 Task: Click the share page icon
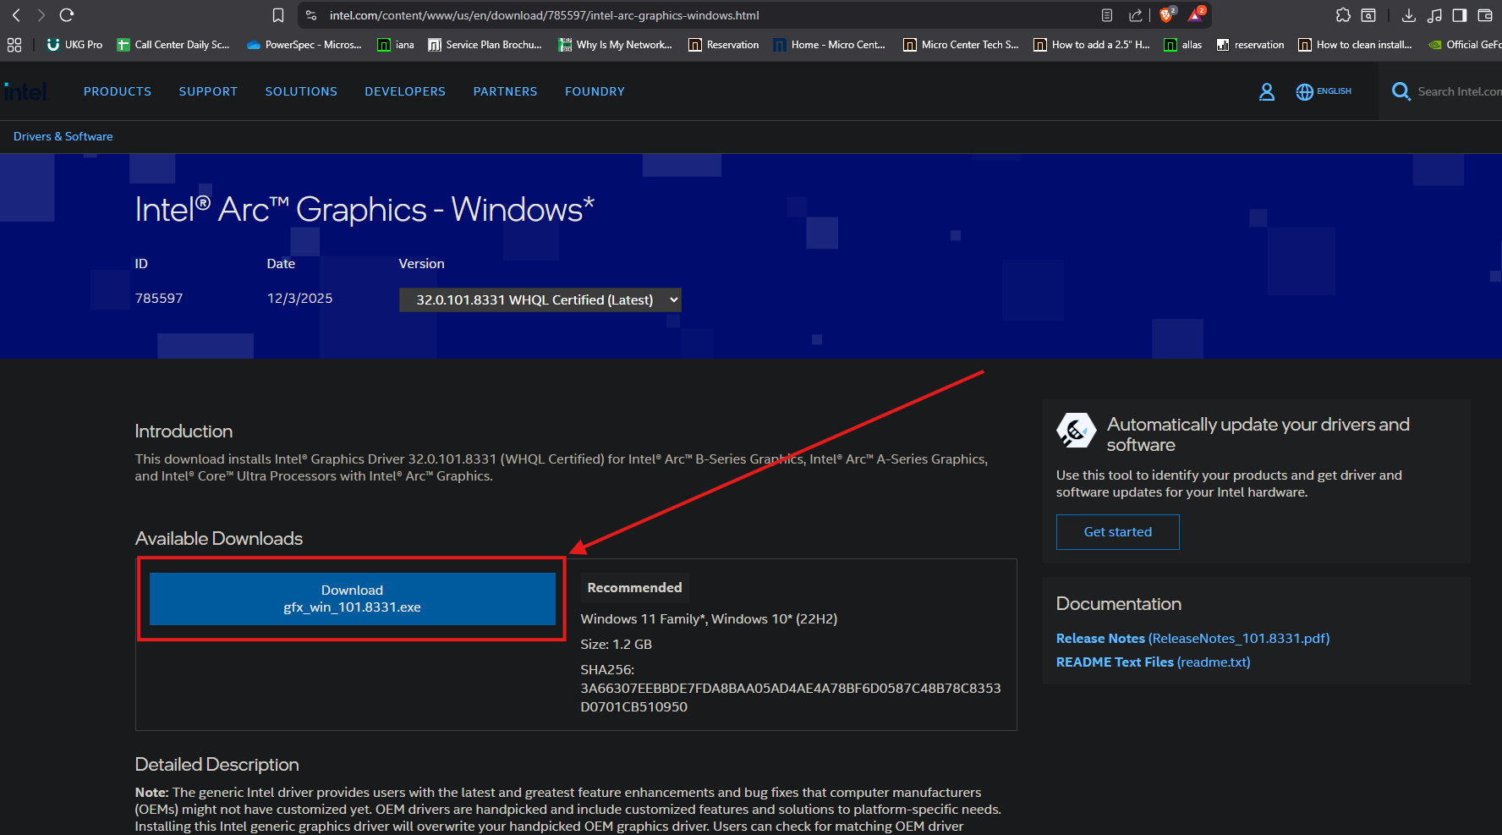coord(1136,15)
